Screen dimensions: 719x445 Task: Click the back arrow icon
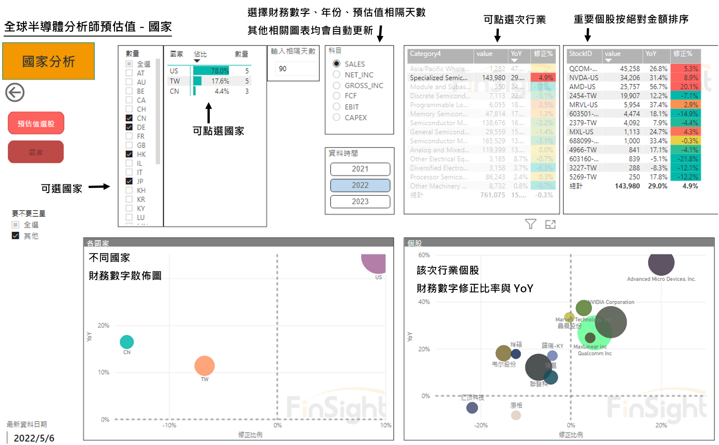tap(15, 92)
